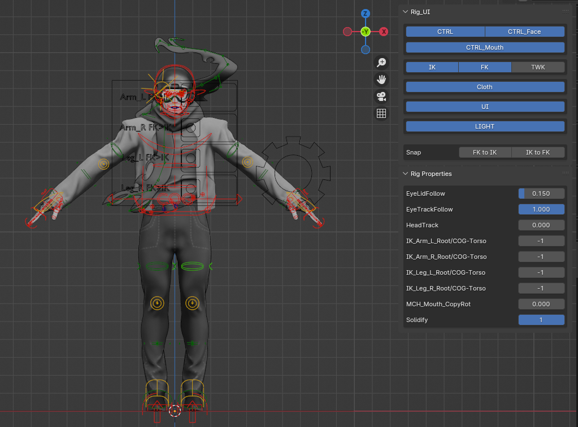Switch orthographic perspective with the grid icon
Viewport: 578px width, 427px height.
coord(381,113)
